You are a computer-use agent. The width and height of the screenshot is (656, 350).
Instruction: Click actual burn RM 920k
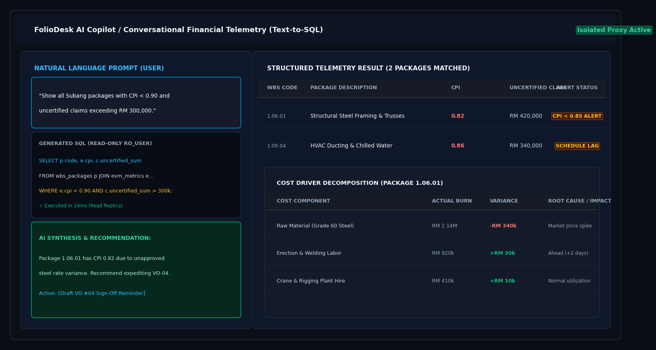[x=443, y=253]
